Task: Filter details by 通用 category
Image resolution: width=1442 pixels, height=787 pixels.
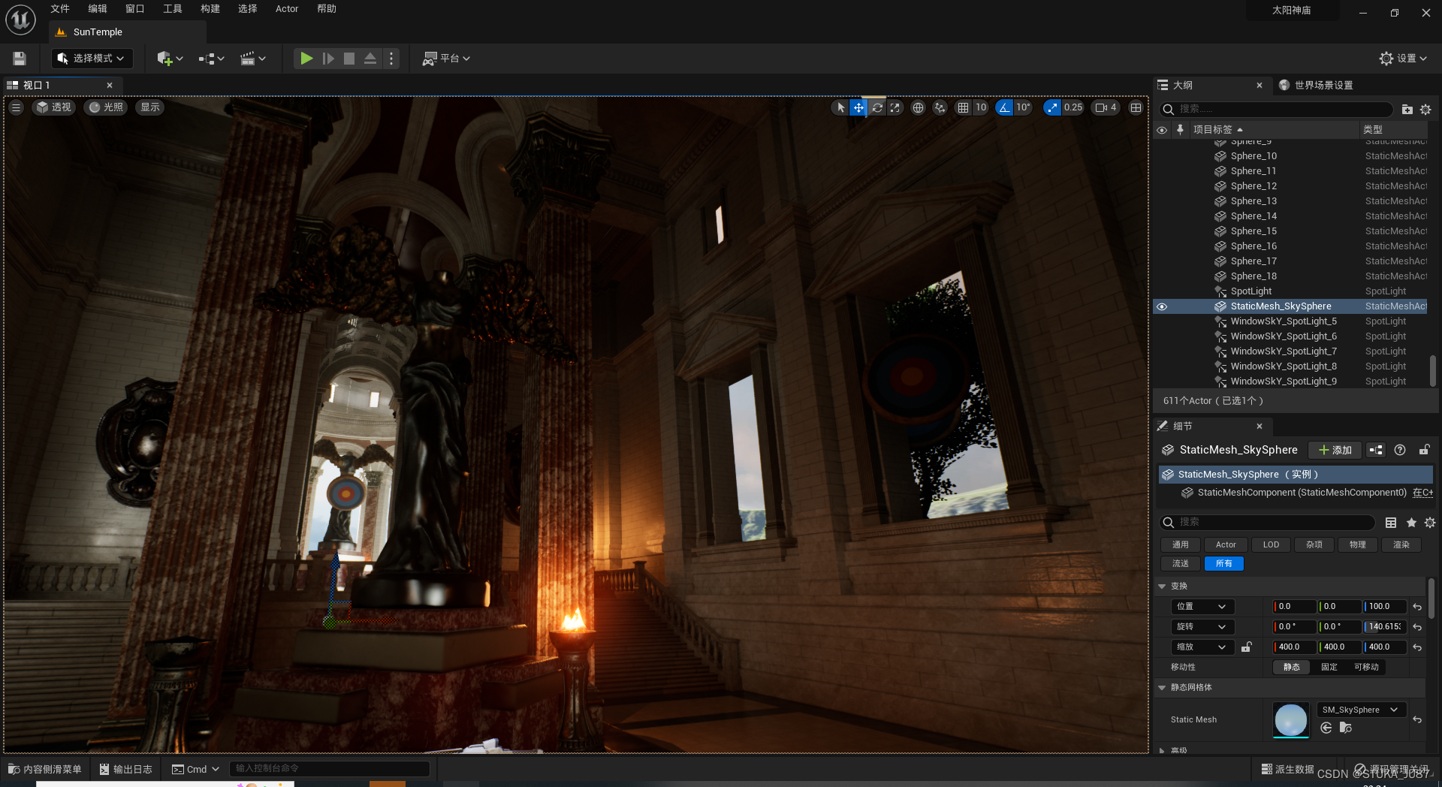Action: click(1180, 544)
